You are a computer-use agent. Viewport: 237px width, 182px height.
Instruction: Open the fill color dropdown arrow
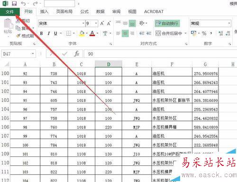87,33
